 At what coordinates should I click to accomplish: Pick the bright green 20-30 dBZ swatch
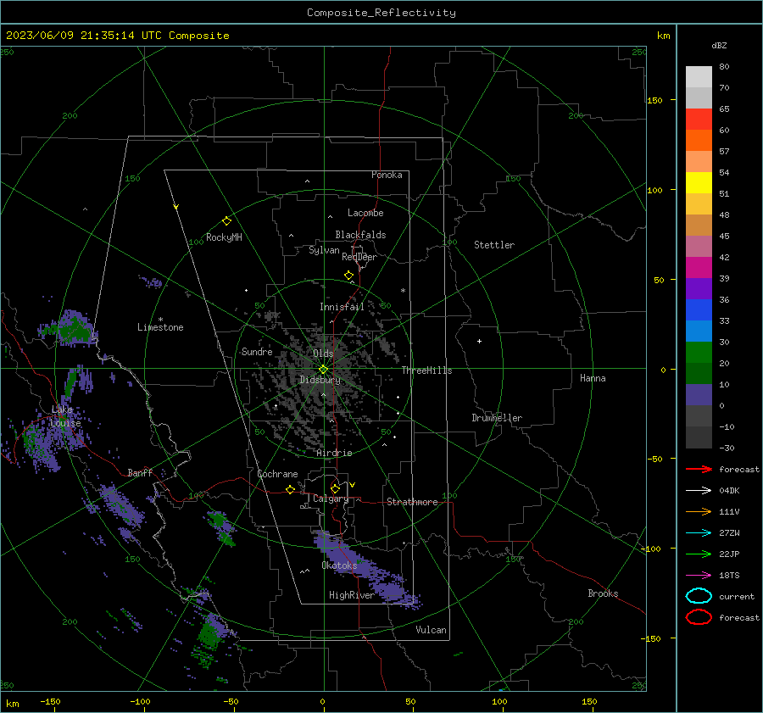699,353
